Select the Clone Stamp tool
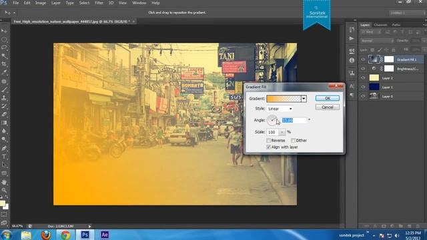This screenshot has height=240, width=427. (x=4, y=98)
